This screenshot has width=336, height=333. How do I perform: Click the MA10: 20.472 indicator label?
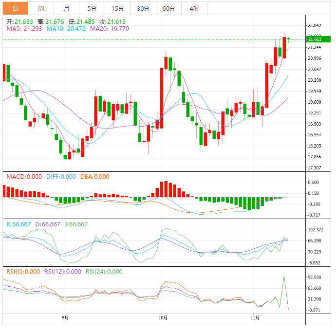click(66, 29)
